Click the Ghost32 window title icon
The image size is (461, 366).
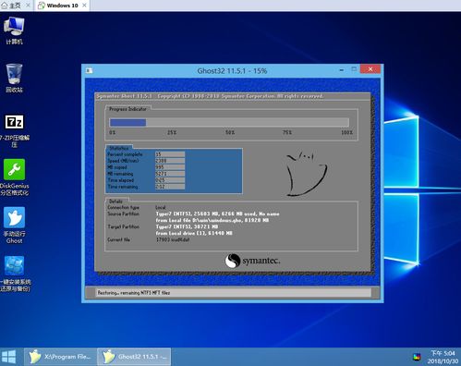90,71
